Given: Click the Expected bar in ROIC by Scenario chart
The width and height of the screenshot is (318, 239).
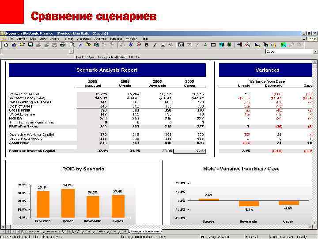Looking at the screenshot, I should click(43, 204).
